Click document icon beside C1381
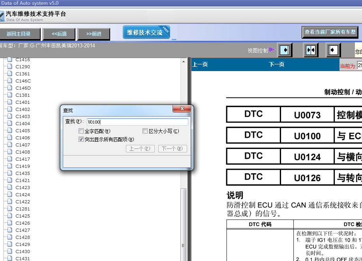Screen dimensions: 362x261 pyautogui.click(x=10, y=95)
